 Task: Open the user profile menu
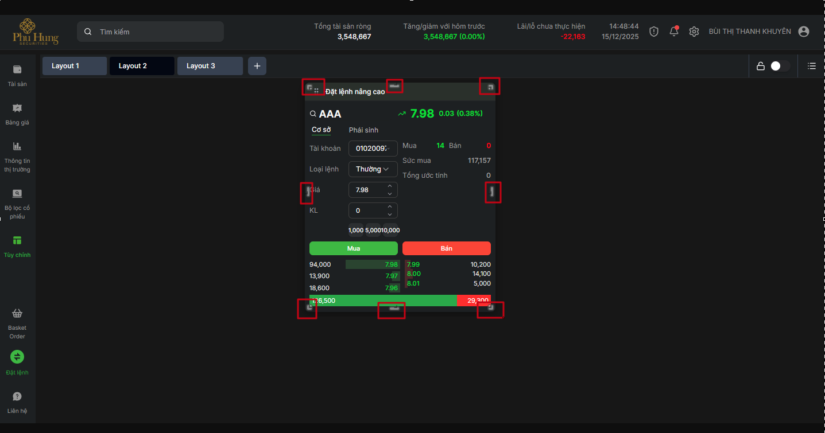[804, 32]
